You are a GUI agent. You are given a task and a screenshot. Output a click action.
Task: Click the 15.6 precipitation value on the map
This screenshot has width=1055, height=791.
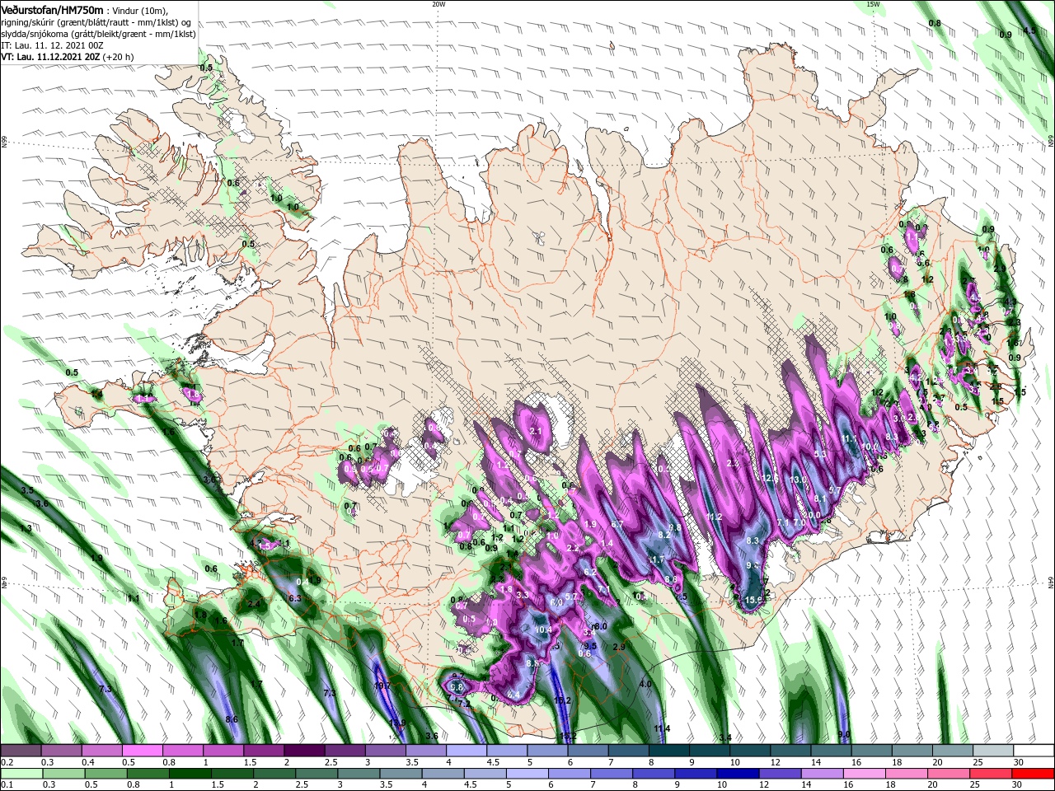click(x=753, y=600)
